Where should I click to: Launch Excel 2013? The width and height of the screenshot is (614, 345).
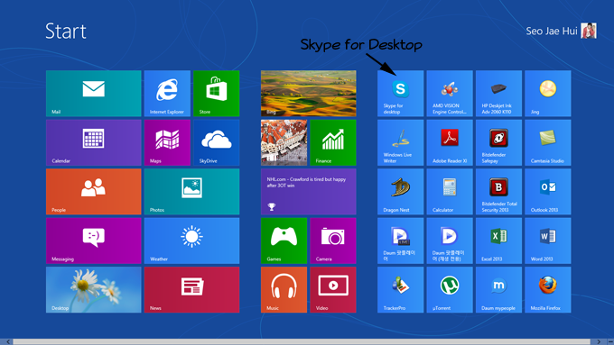tap(498, 241)
